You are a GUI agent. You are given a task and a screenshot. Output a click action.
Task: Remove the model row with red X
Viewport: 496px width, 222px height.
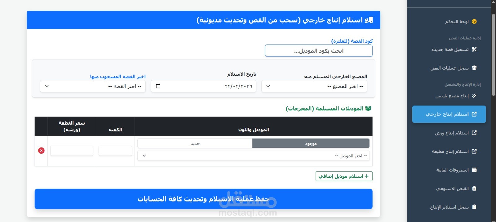pos(41,151)
